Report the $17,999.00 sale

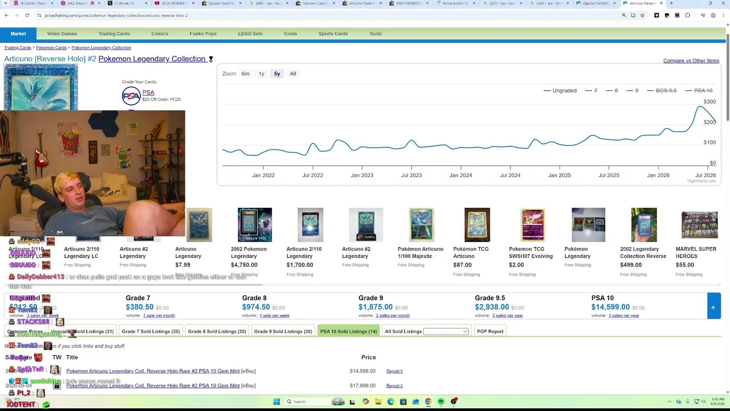tap(394, 386)
